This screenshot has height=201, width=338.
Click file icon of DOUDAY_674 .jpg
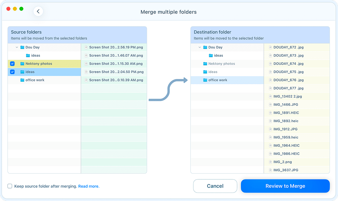point(270,64)
